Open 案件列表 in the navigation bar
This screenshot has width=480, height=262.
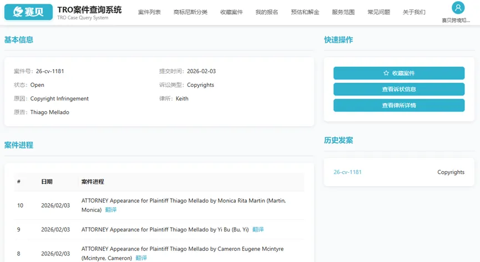(x=149, y=12)
